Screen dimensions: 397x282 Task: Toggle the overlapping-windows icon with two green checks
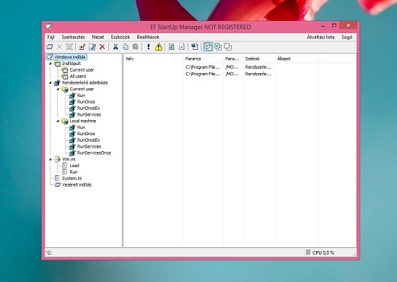tap(218, 47)
